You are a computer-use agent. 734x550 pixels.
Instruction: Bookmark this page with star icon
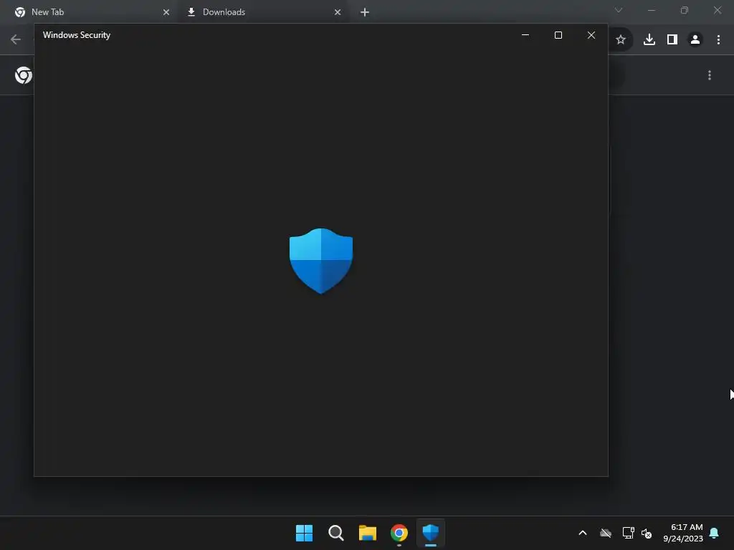[x=621, y=40]
